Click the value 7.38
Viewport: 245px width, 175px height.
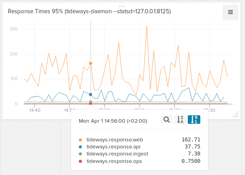[x=194, y=154]
